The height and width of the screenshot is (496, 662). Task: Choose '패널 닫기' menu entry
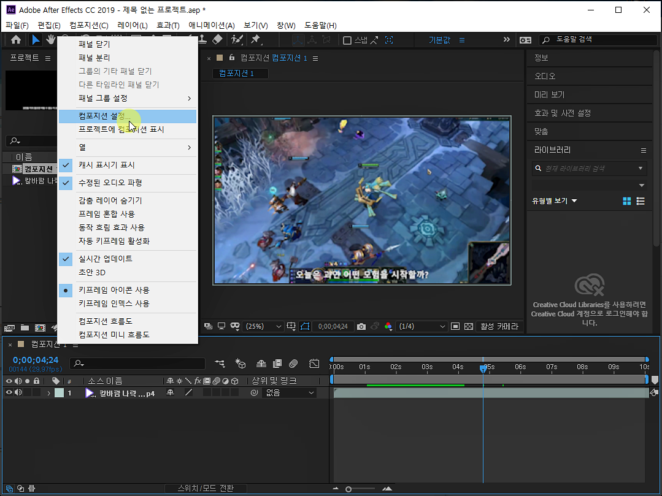click(x=128, y=44)
